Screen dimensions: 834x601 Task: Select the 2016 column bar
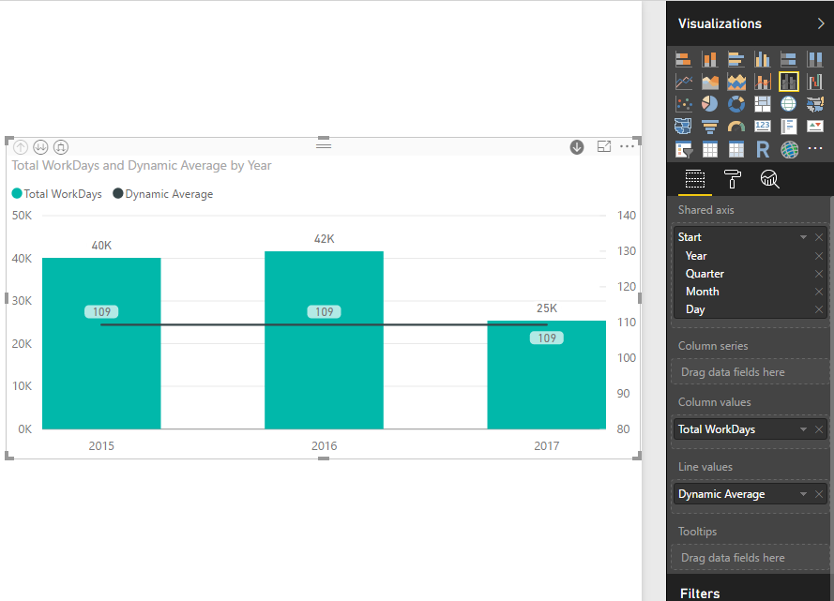[x=324, y=340]
